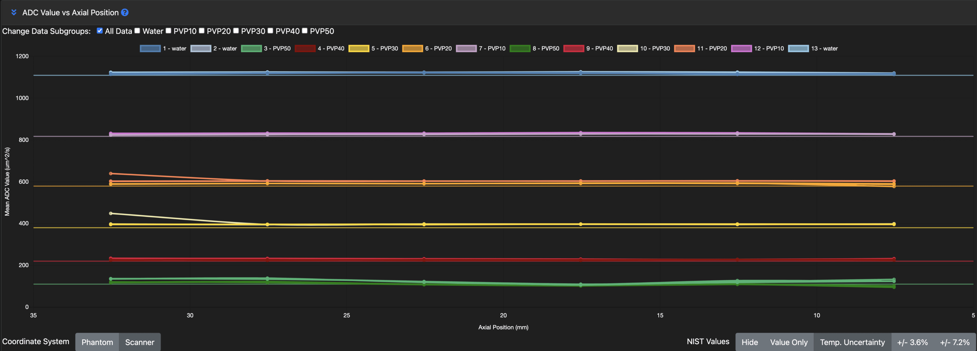Uncheck the All Data subgroup

(99, 31)
